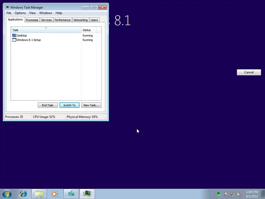Click Running status for Desktop row
The height and width of the screenshot is (199, 265).
87,35
